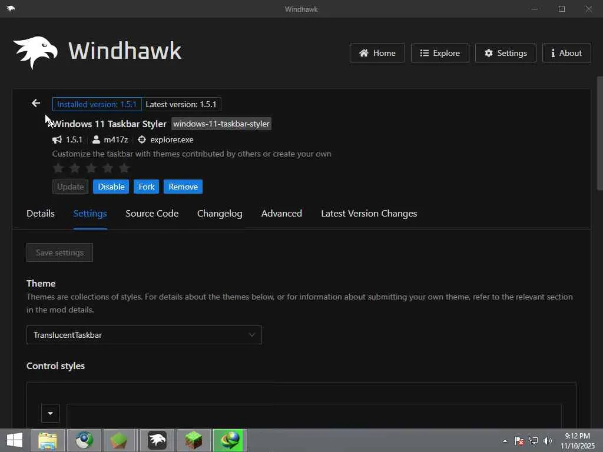Select the mod Settings tab

pos(90,214)
